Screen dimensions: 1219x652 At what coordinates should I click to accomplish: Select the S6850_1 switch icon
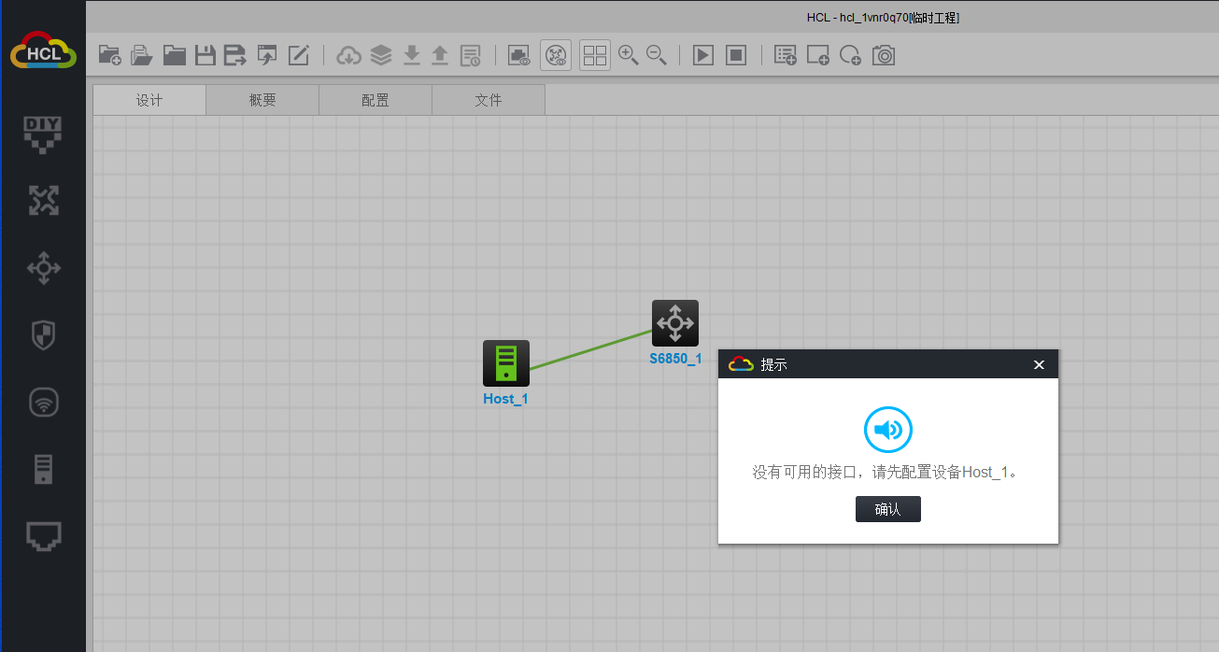point(675,323)
